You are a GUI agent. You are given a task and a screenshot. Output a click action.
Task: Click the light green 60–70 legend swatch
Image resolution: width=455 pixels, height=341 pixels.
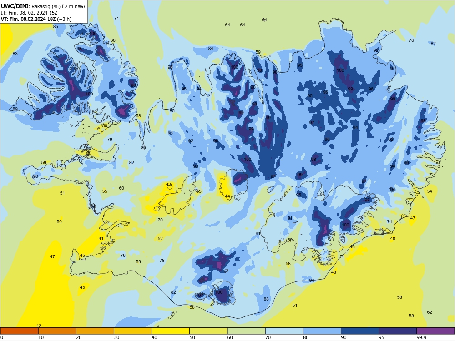pyautogui.click(x=246, y=331)
